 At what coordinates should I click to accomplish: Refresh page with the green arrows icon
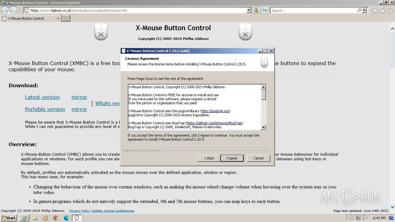[264, 10]
